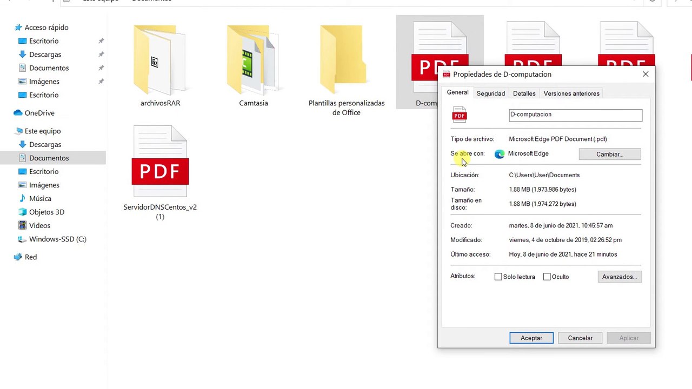The height and width of the screenshot is (389, 692).
Task: Click the download arrow icon of Descargas under Este equipo
Action: (x=22, y=144)
